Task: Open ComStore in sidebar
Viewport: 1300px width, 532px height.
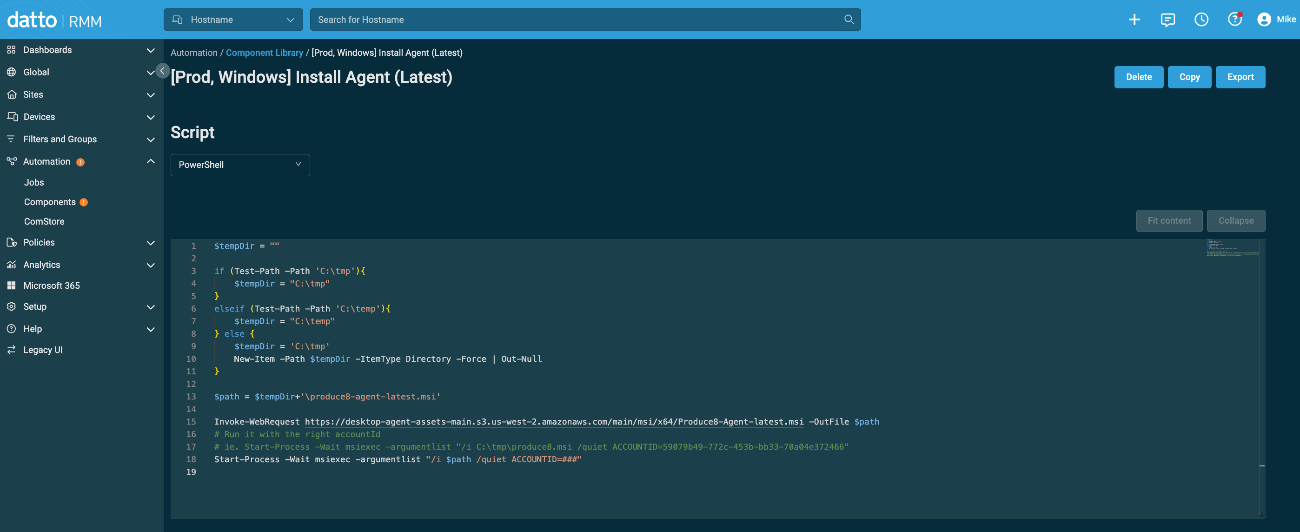Action: tap(44, 221)
